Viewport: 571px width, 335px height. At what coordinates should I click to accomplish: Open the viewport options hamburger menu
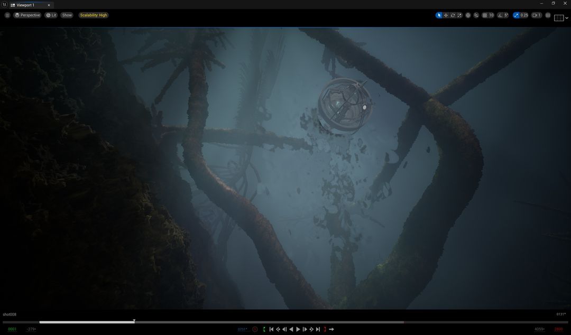[7, 15]
